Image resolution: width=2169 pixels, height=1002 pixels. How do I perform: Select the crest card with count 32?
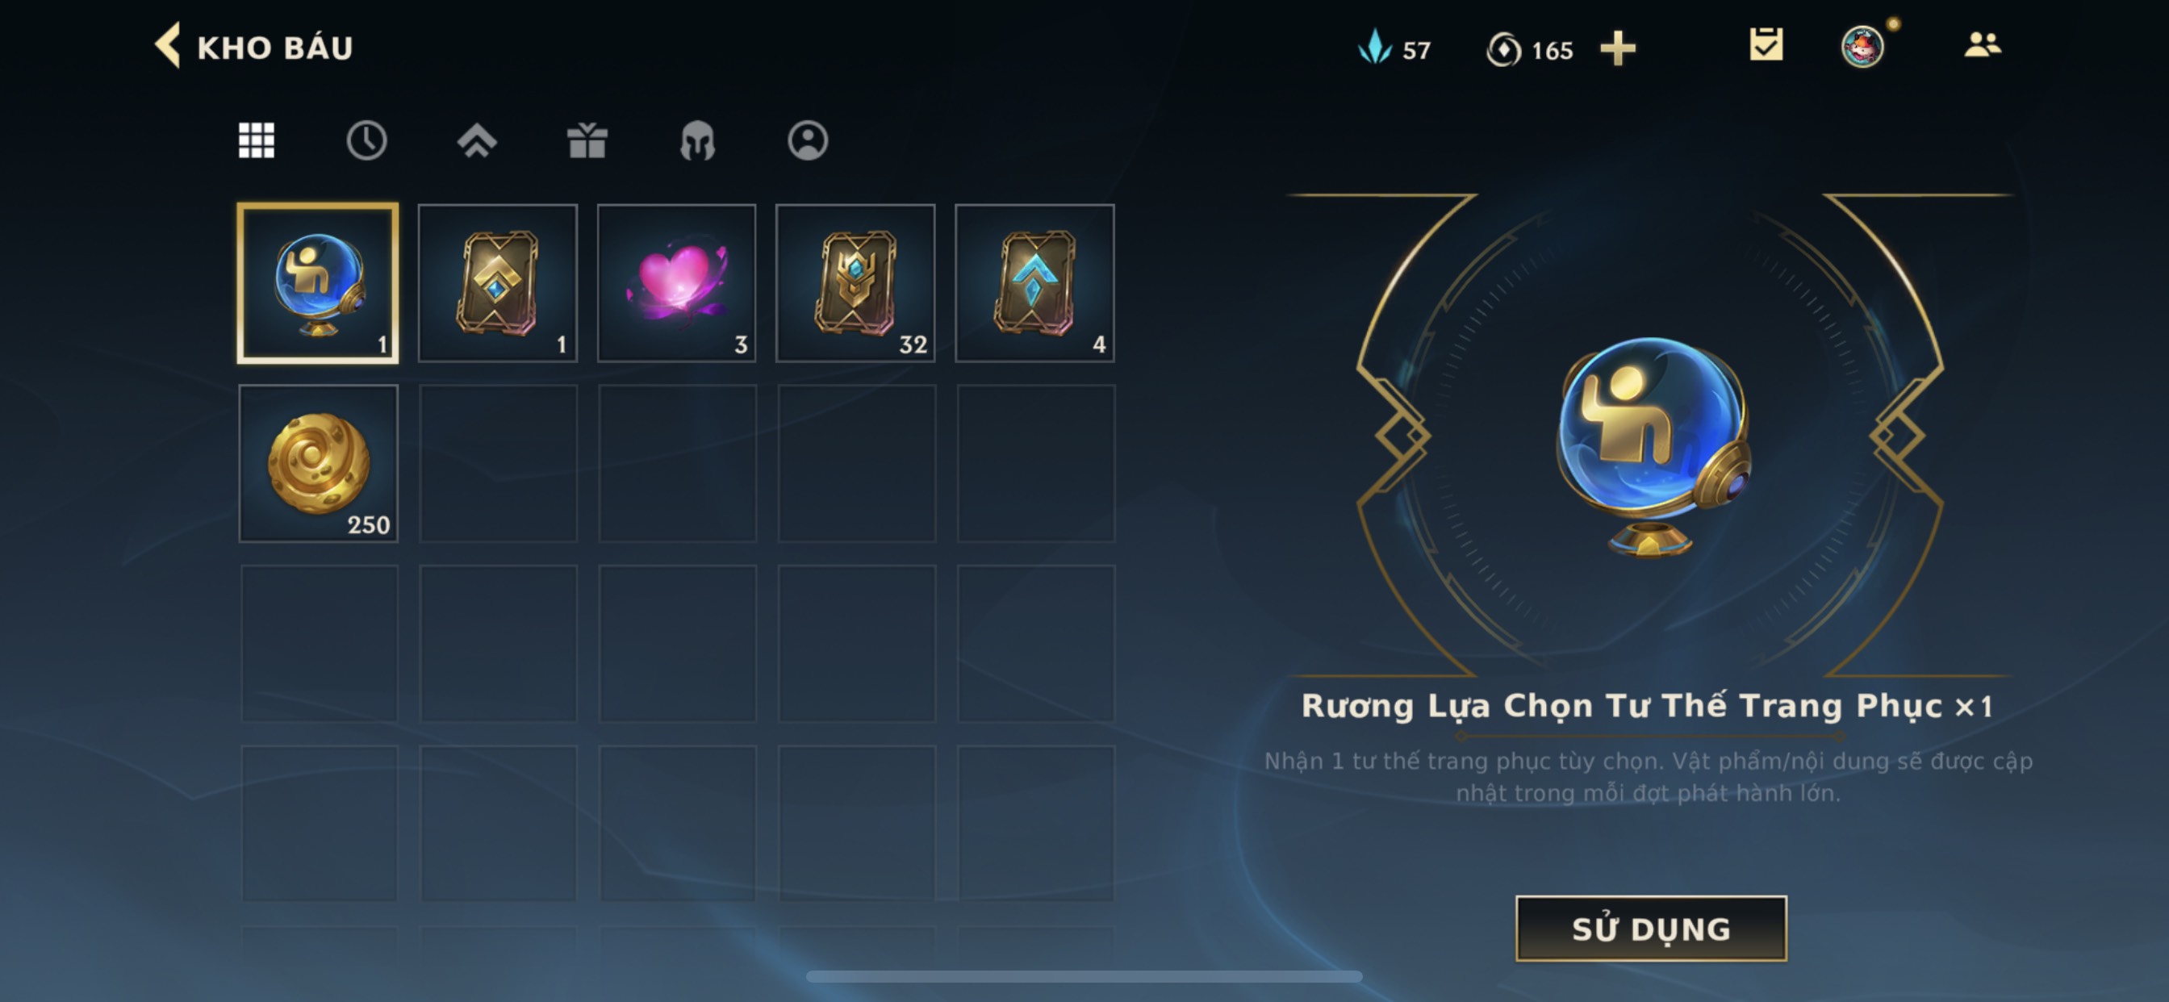pos(855,284)
